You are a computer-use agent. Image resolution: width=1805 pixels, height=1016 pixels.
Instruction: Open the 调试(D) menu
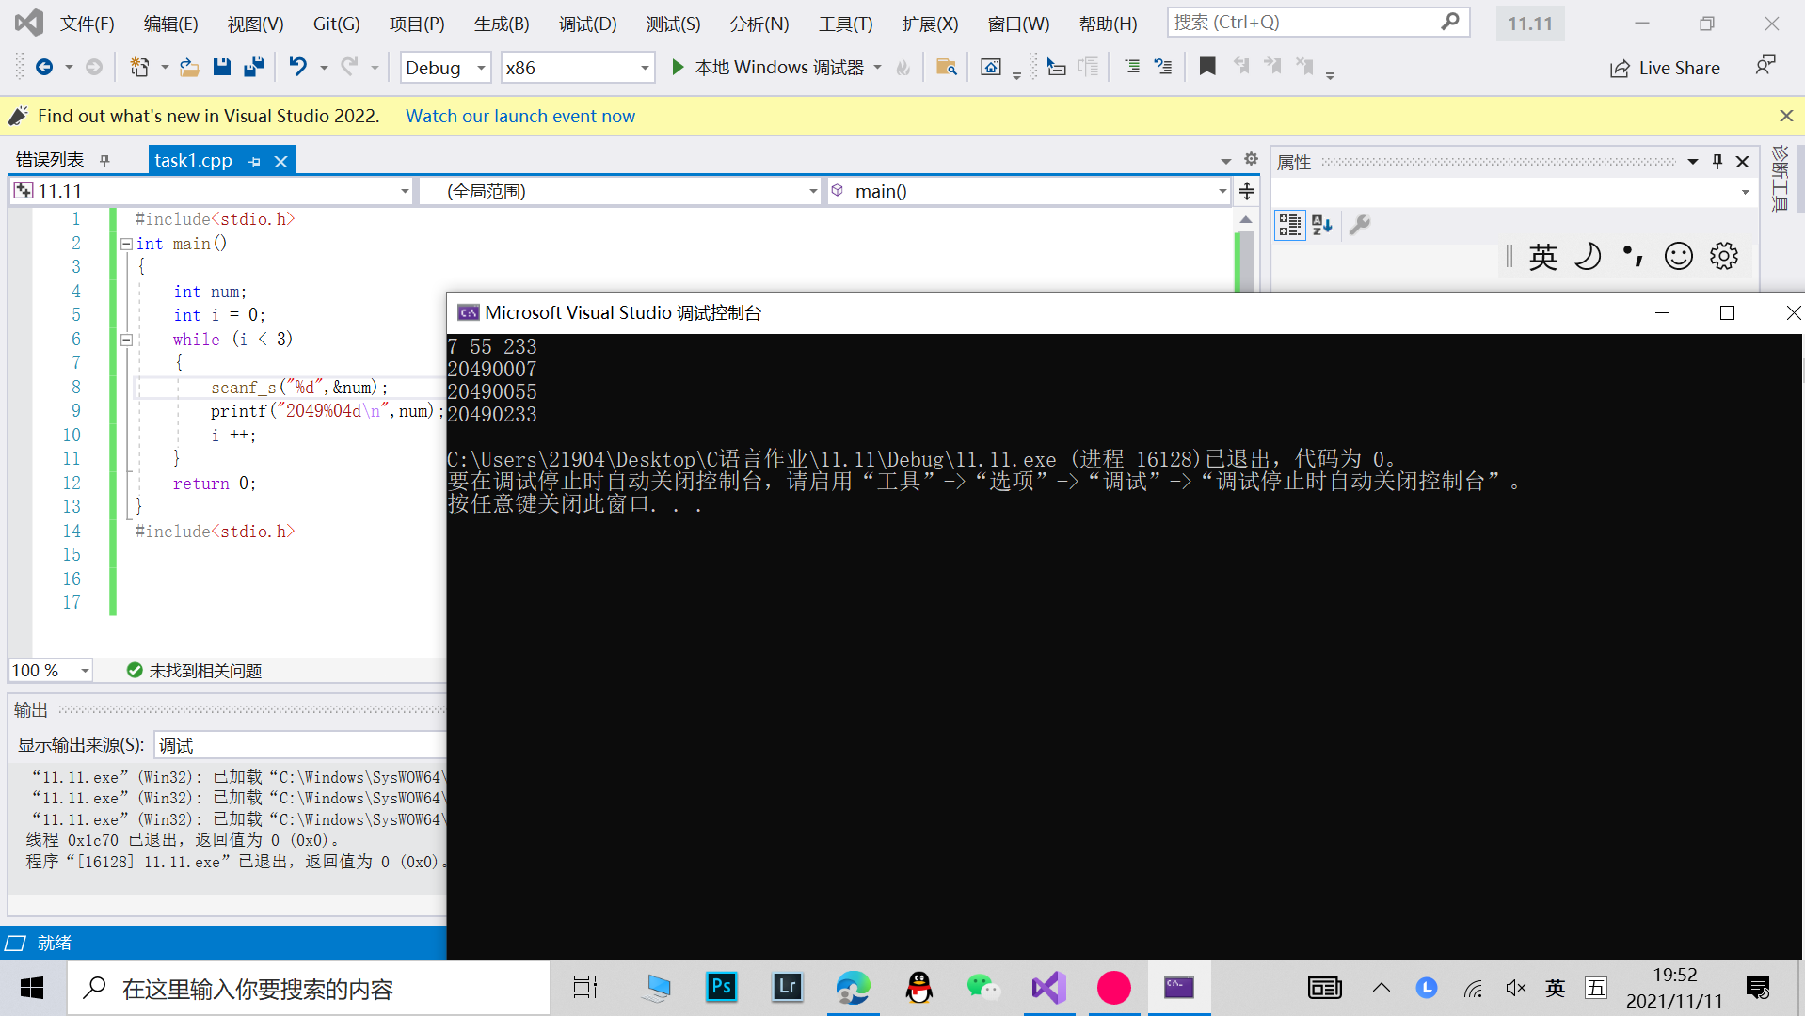pos(588,24)
